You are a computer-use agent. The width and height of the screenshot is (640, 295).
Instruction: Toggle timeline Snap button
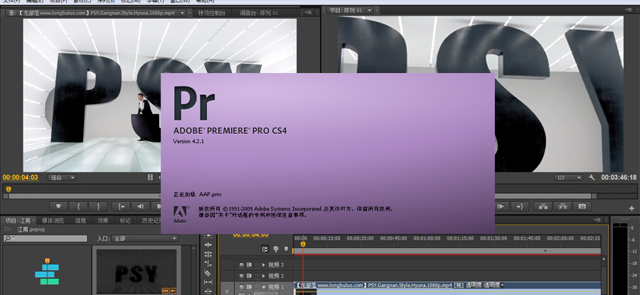(x=265, y=249)
